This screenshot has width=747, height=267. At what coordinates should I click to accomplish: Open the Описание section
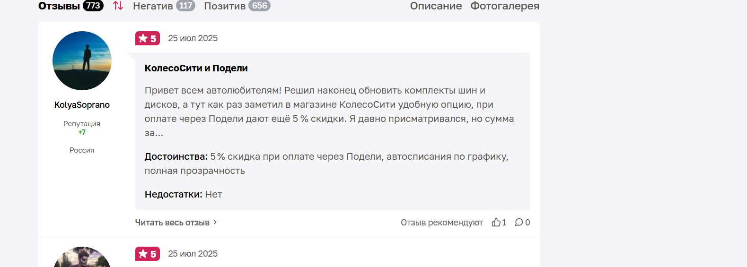pyautogui.click(x=436, y=6)
